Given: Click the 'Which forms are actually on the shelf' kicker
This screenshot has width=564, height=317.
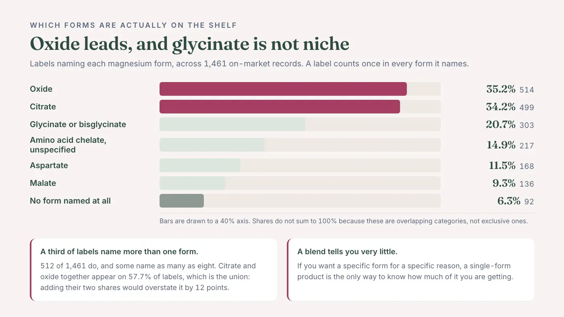Looking at the screenshot, I should pos(133,25).
